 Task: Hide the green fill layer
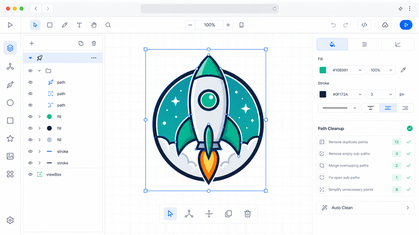click(30, 117)
